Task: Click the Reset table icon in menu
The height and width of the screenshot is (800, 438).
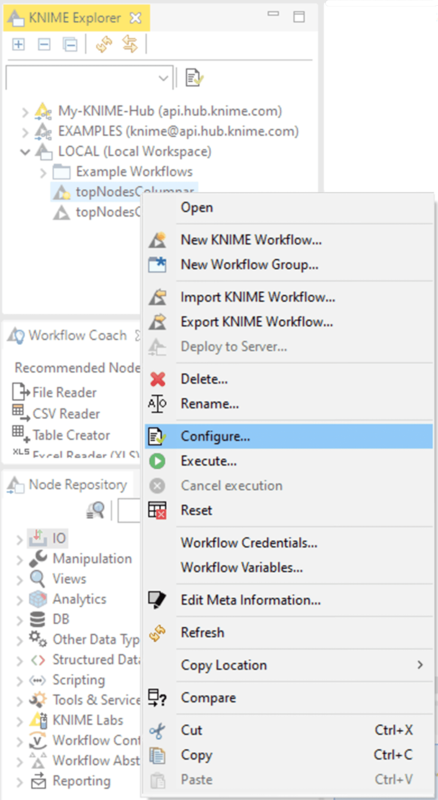Action: tap(157, 510)
